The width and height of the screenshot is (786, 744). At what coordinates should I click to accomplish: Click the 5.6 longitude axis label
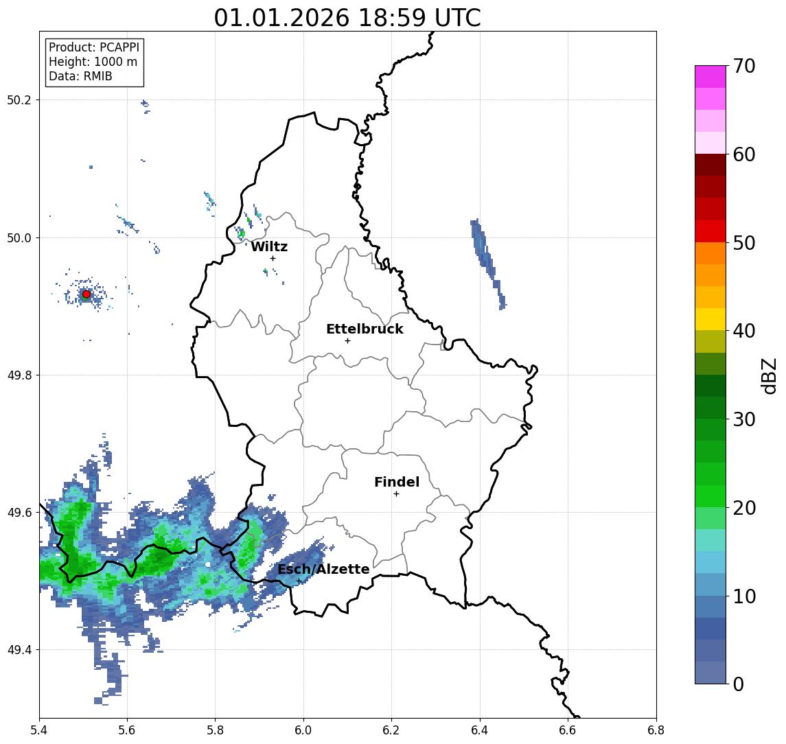click(x=127, y=730)
